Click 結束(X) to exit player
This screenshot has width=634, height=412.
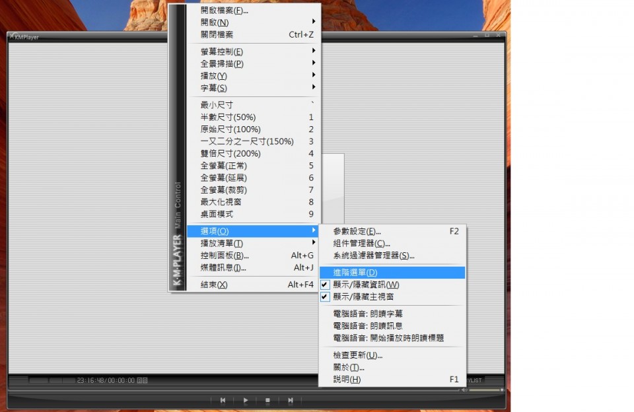(x=214, y=285)
